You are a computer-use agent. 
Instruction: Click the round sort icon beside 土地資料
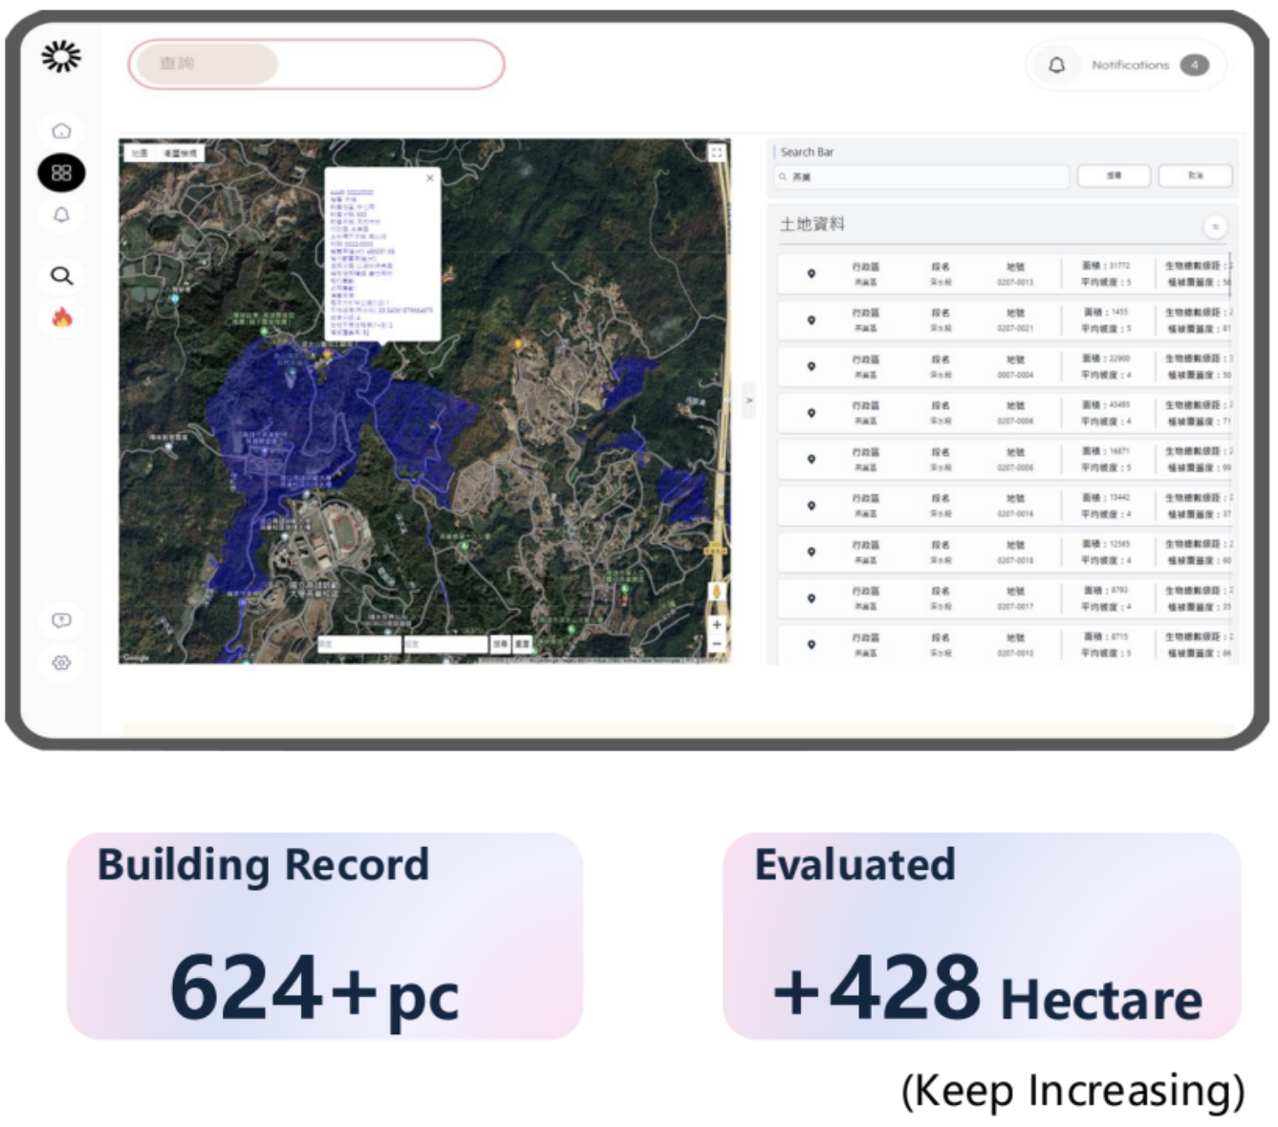click(x=1215, y=227)
